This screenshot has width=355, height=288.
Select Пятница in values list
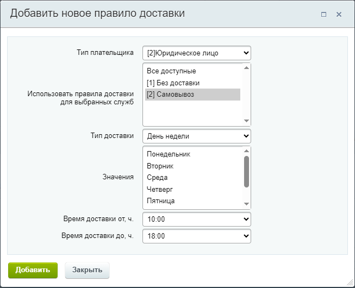click(x=192, y=201)
